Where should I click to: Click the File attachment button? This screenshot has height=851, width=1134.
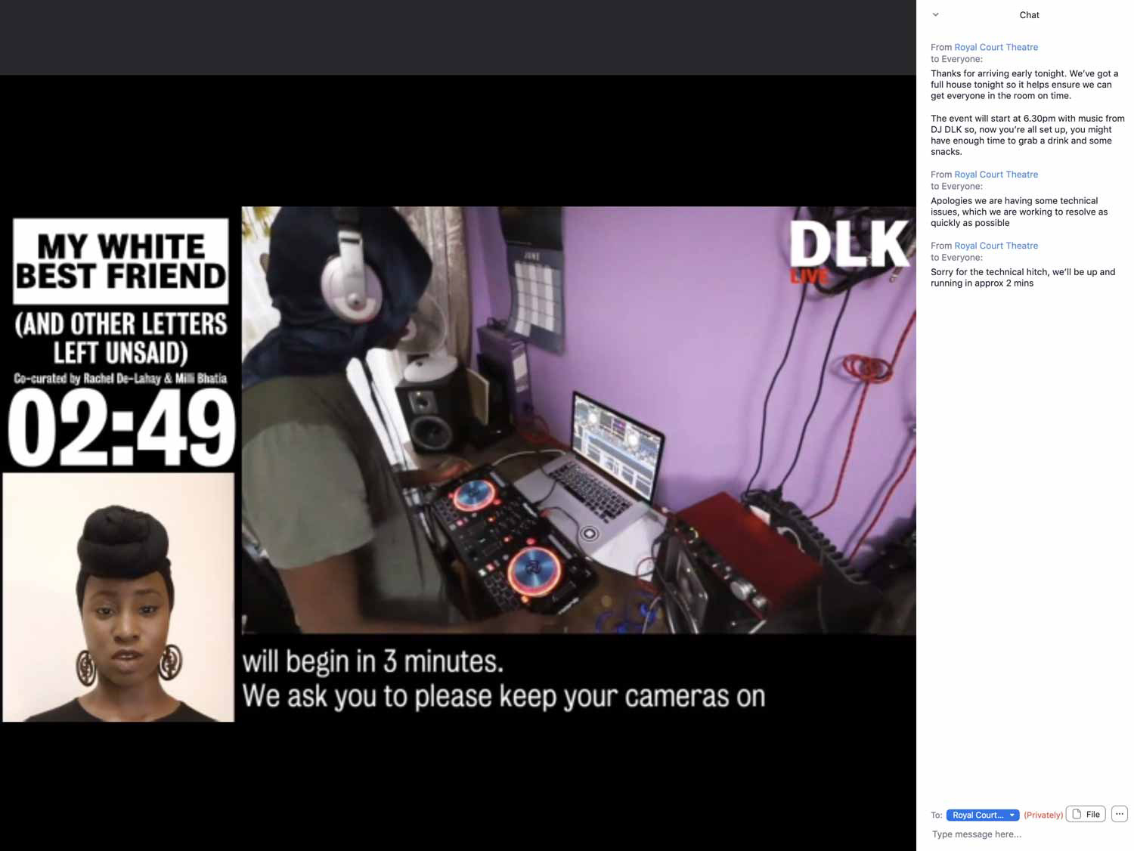coord(1086,814)
